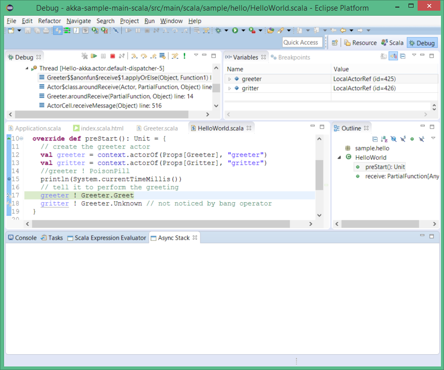The width and height of the screenshot is (444, 370).
Task: Click the Quick Access search field
Action: click(x=301, y=43)
